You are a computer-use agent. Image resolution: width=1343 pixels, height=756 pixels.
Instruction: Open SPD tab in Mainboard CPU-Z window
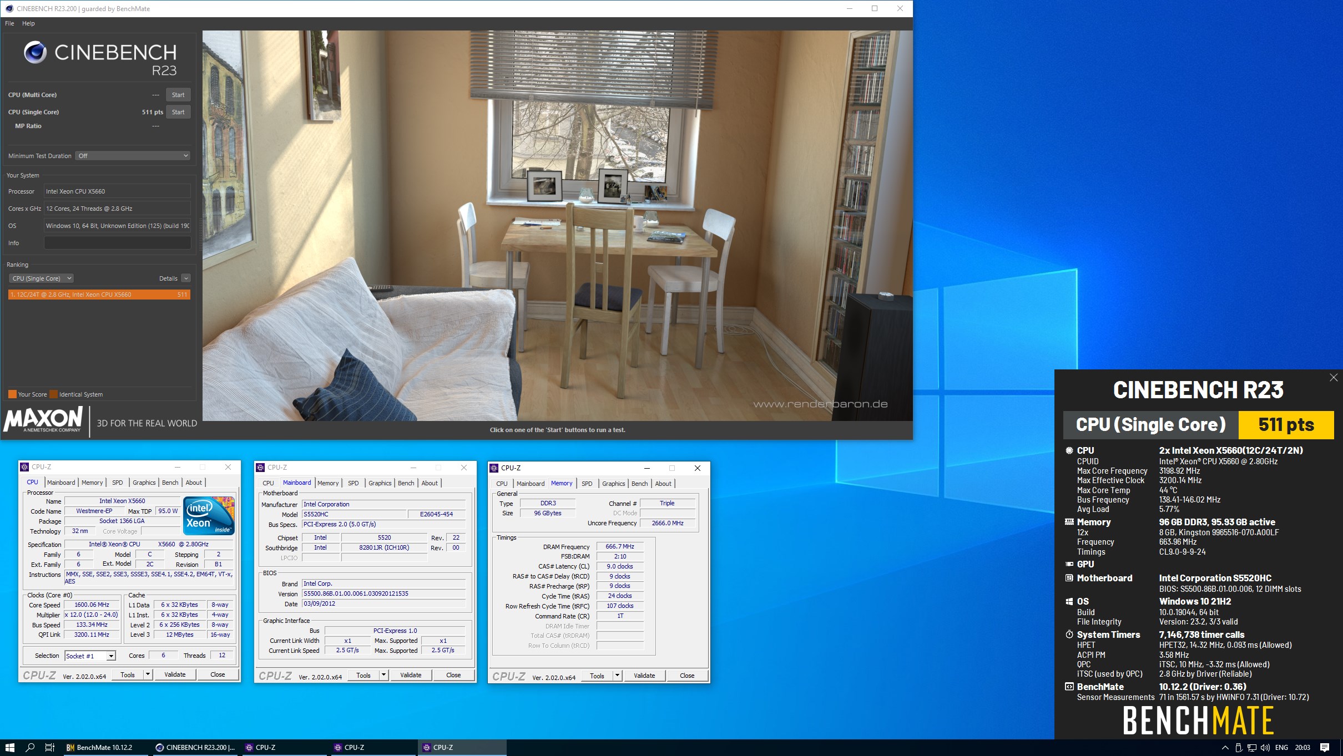354,483
